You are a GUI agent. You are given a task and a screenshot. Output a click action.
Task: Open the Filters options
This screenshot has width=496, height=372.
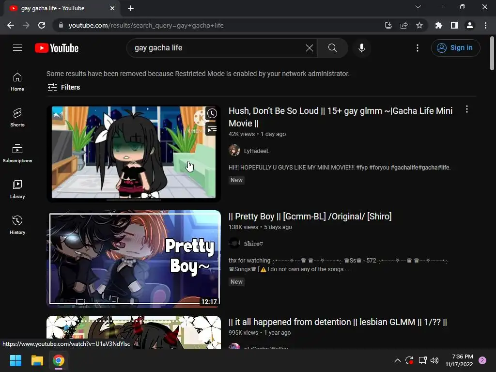coord(63,87)
